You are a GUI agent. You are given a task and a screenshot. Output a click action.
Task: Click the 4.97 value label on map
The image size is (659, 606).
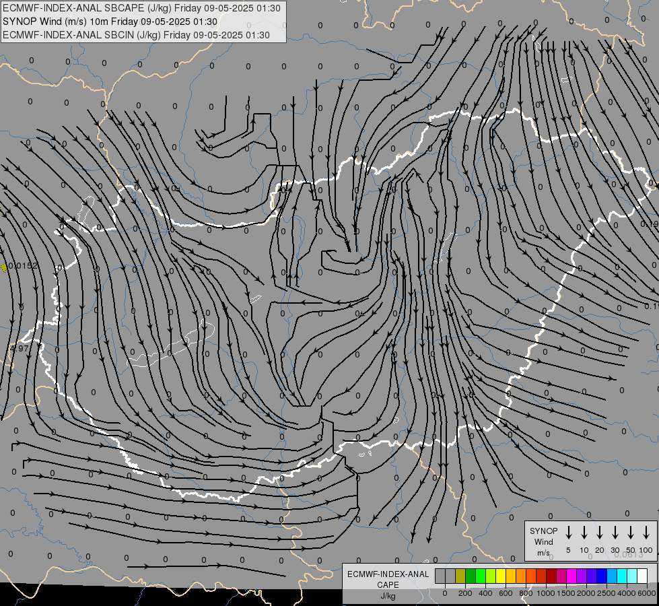tap(20, 349)
